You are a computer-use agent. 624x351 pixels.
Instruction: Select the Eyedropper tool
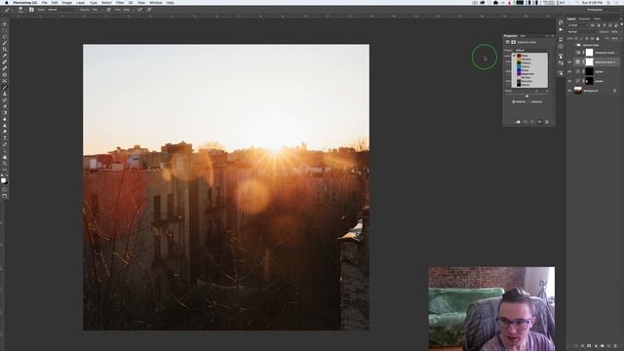(x=4, y=56)
